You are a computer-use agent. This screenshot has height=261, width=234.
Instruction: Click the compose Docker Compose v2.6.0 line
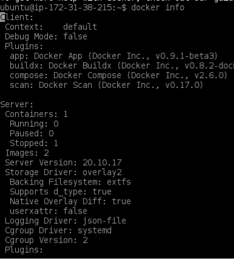[x=119, y=75]
